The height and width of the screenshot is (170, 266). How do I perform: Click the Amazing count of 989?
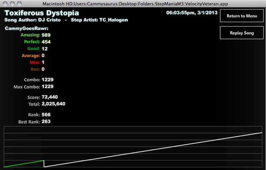tap(46, 35)
